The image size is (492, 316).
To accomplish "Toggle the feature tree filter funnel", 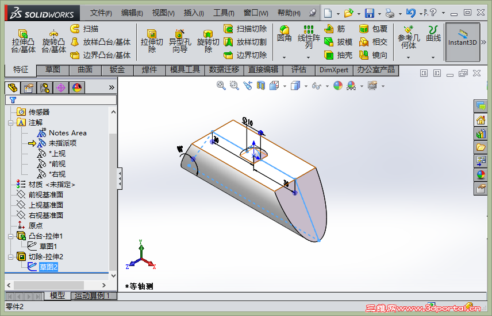I will pyautogui.click(x=13, y=100).
